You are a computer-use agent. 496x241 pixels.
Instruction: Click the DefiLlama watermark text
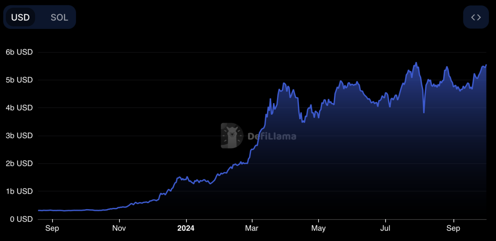point(272,136)
